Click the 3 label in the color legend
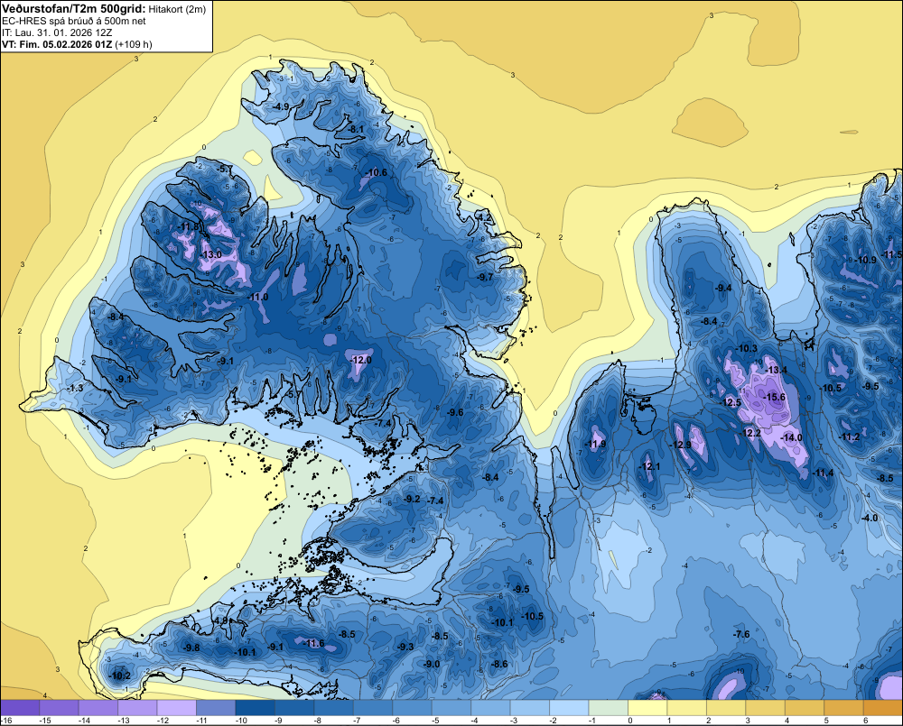The image size is (903, 726). pos(748,721)
